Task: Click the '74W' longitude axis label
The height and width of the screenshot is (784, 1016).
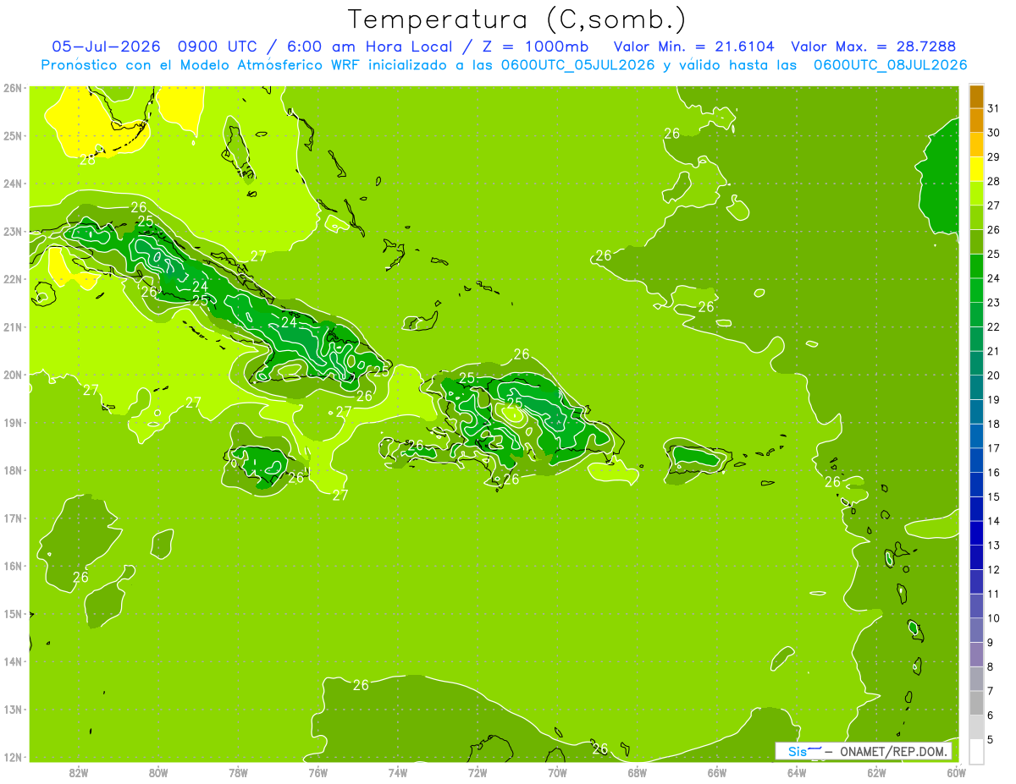Action: tap(397, 772)
